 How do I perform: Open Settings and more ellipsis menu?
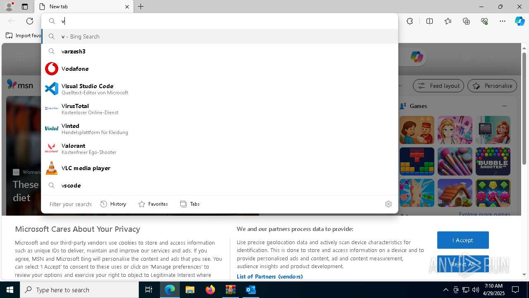(503, 21)
